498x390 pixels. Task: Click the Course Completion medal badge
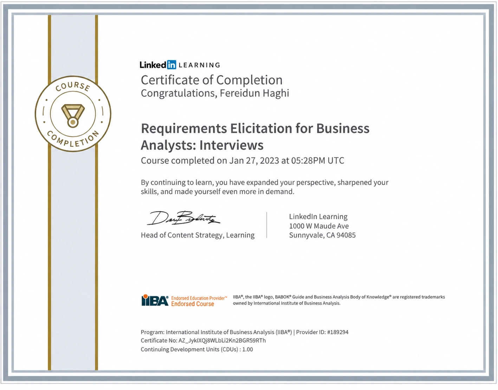73,114
